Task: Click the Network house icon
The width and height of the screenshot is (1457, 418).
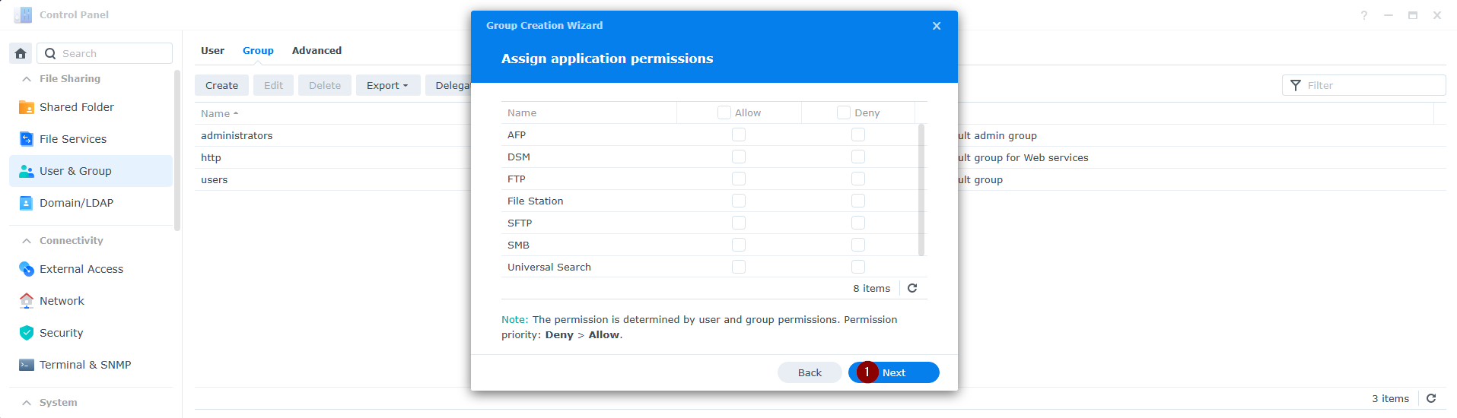Action: click(26, 301)
